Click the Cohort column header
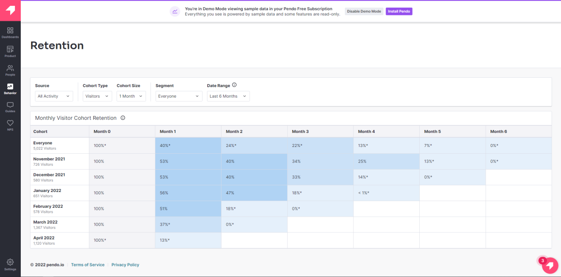The width and height of the screenshot is (561, 277). (x=60, y=131)
